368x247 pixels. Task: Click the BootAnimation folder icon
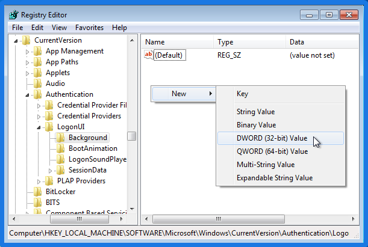(61, 148)
